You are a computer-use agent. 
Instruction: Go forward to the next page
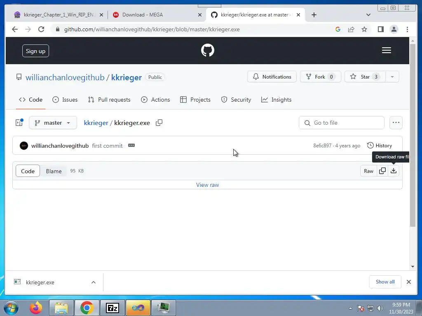[28, 29]
